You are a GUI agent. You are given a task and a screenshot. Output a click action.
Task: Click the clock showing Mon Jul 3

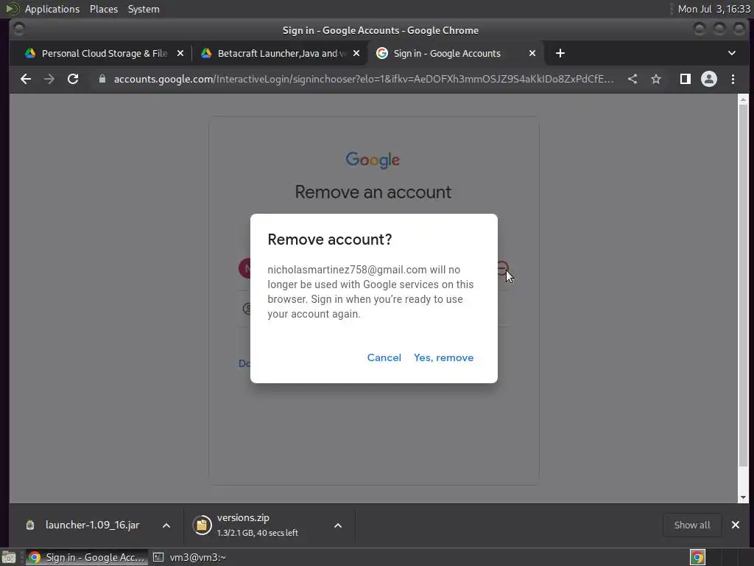[x=714, y=9]
